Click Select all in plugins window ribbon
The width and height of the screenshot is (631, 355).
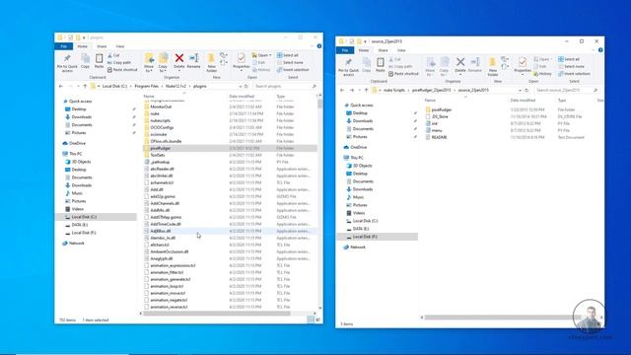[288, 55]
